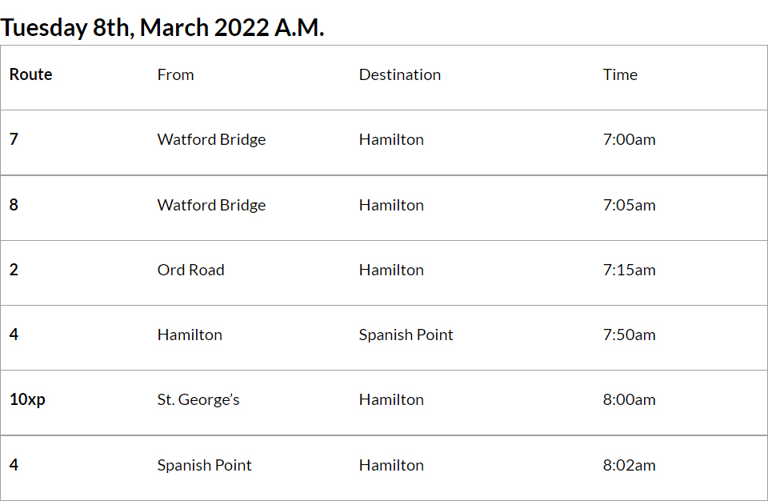Click route number 8 cell

click(14, 205)
